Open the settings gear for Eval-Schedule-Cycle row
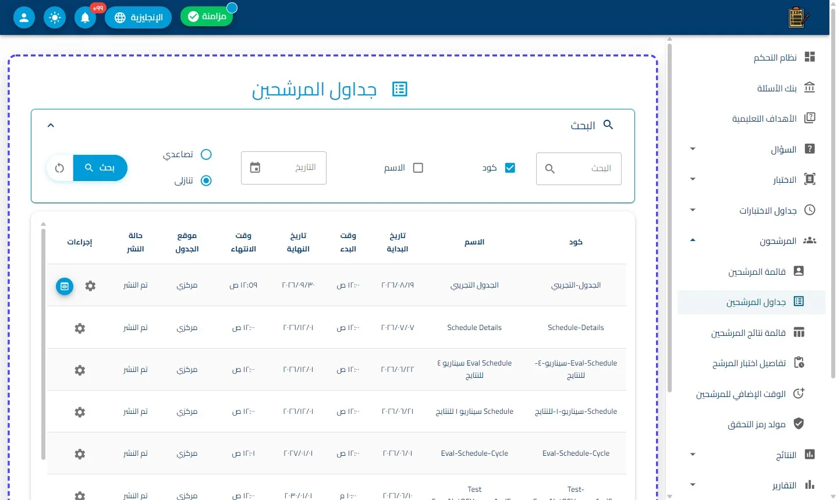The width and height of the screenshot is (837, 500). point(80,454)
